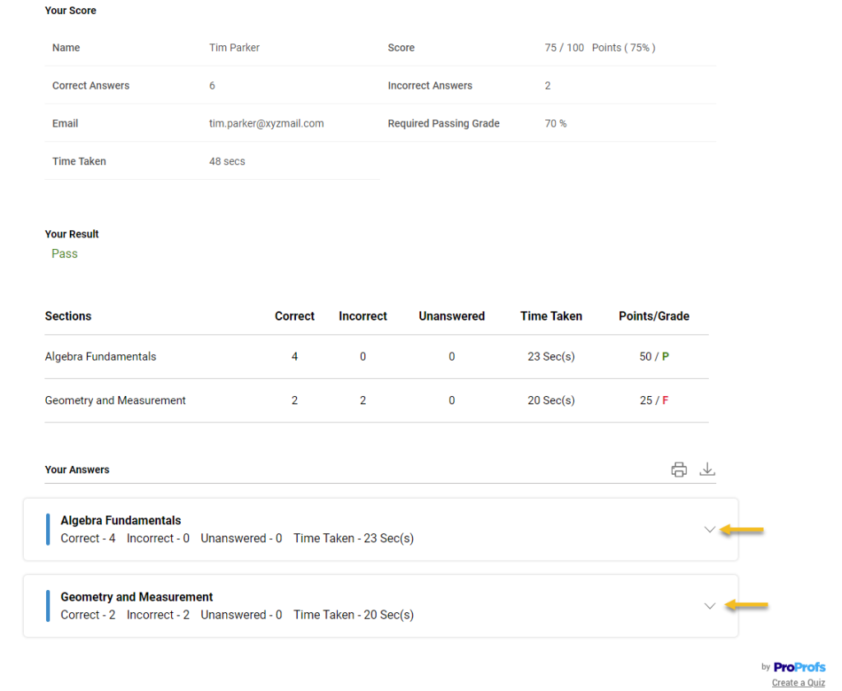This screenshot has width=842, height=691.
Task: Click the Incorrect column header
Action: pyautogui.click(x=363, y=316)
